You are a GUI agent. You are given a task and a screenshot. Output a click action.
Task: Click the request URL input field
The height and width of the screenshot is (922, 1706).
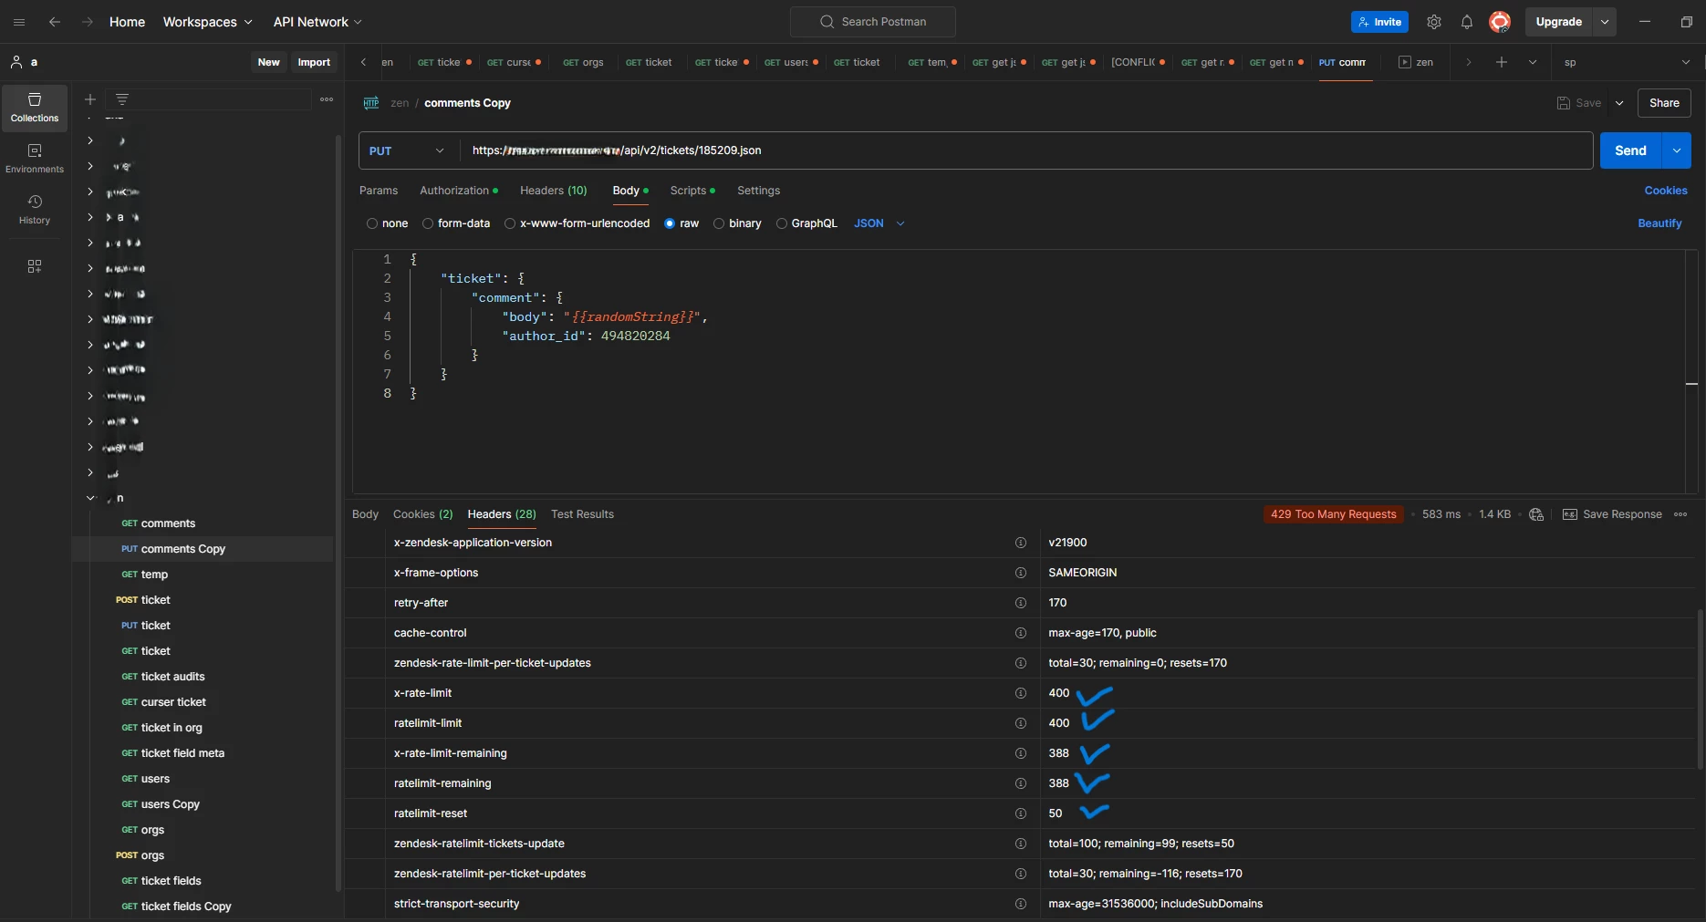coord(1025,150)
